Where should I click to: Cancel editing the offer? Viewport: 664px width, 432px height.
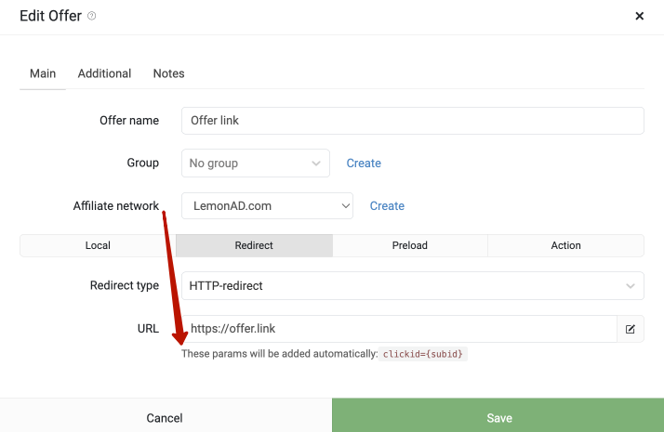point(165,418)
